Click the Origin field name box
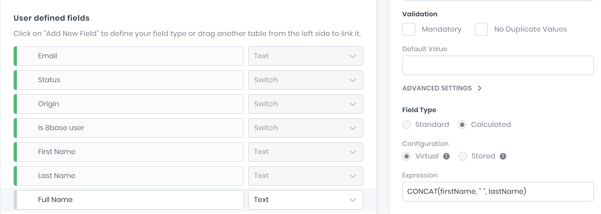The width and height of the screenshot is (601, 214). (x=130, y=104)
